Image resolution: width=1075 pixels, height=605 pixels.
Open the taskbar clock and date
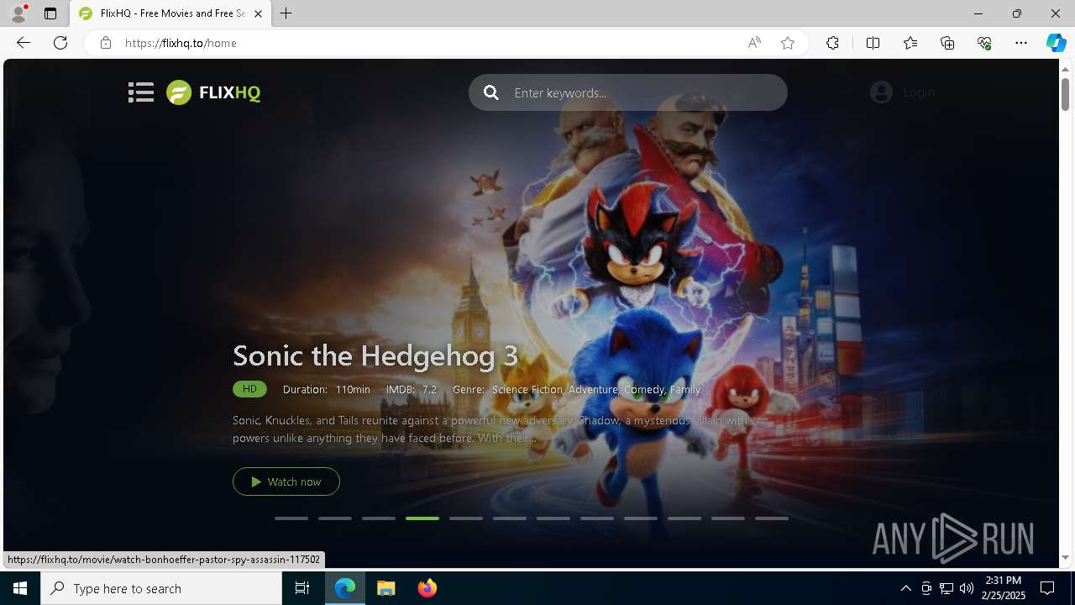coord(1004,588)
